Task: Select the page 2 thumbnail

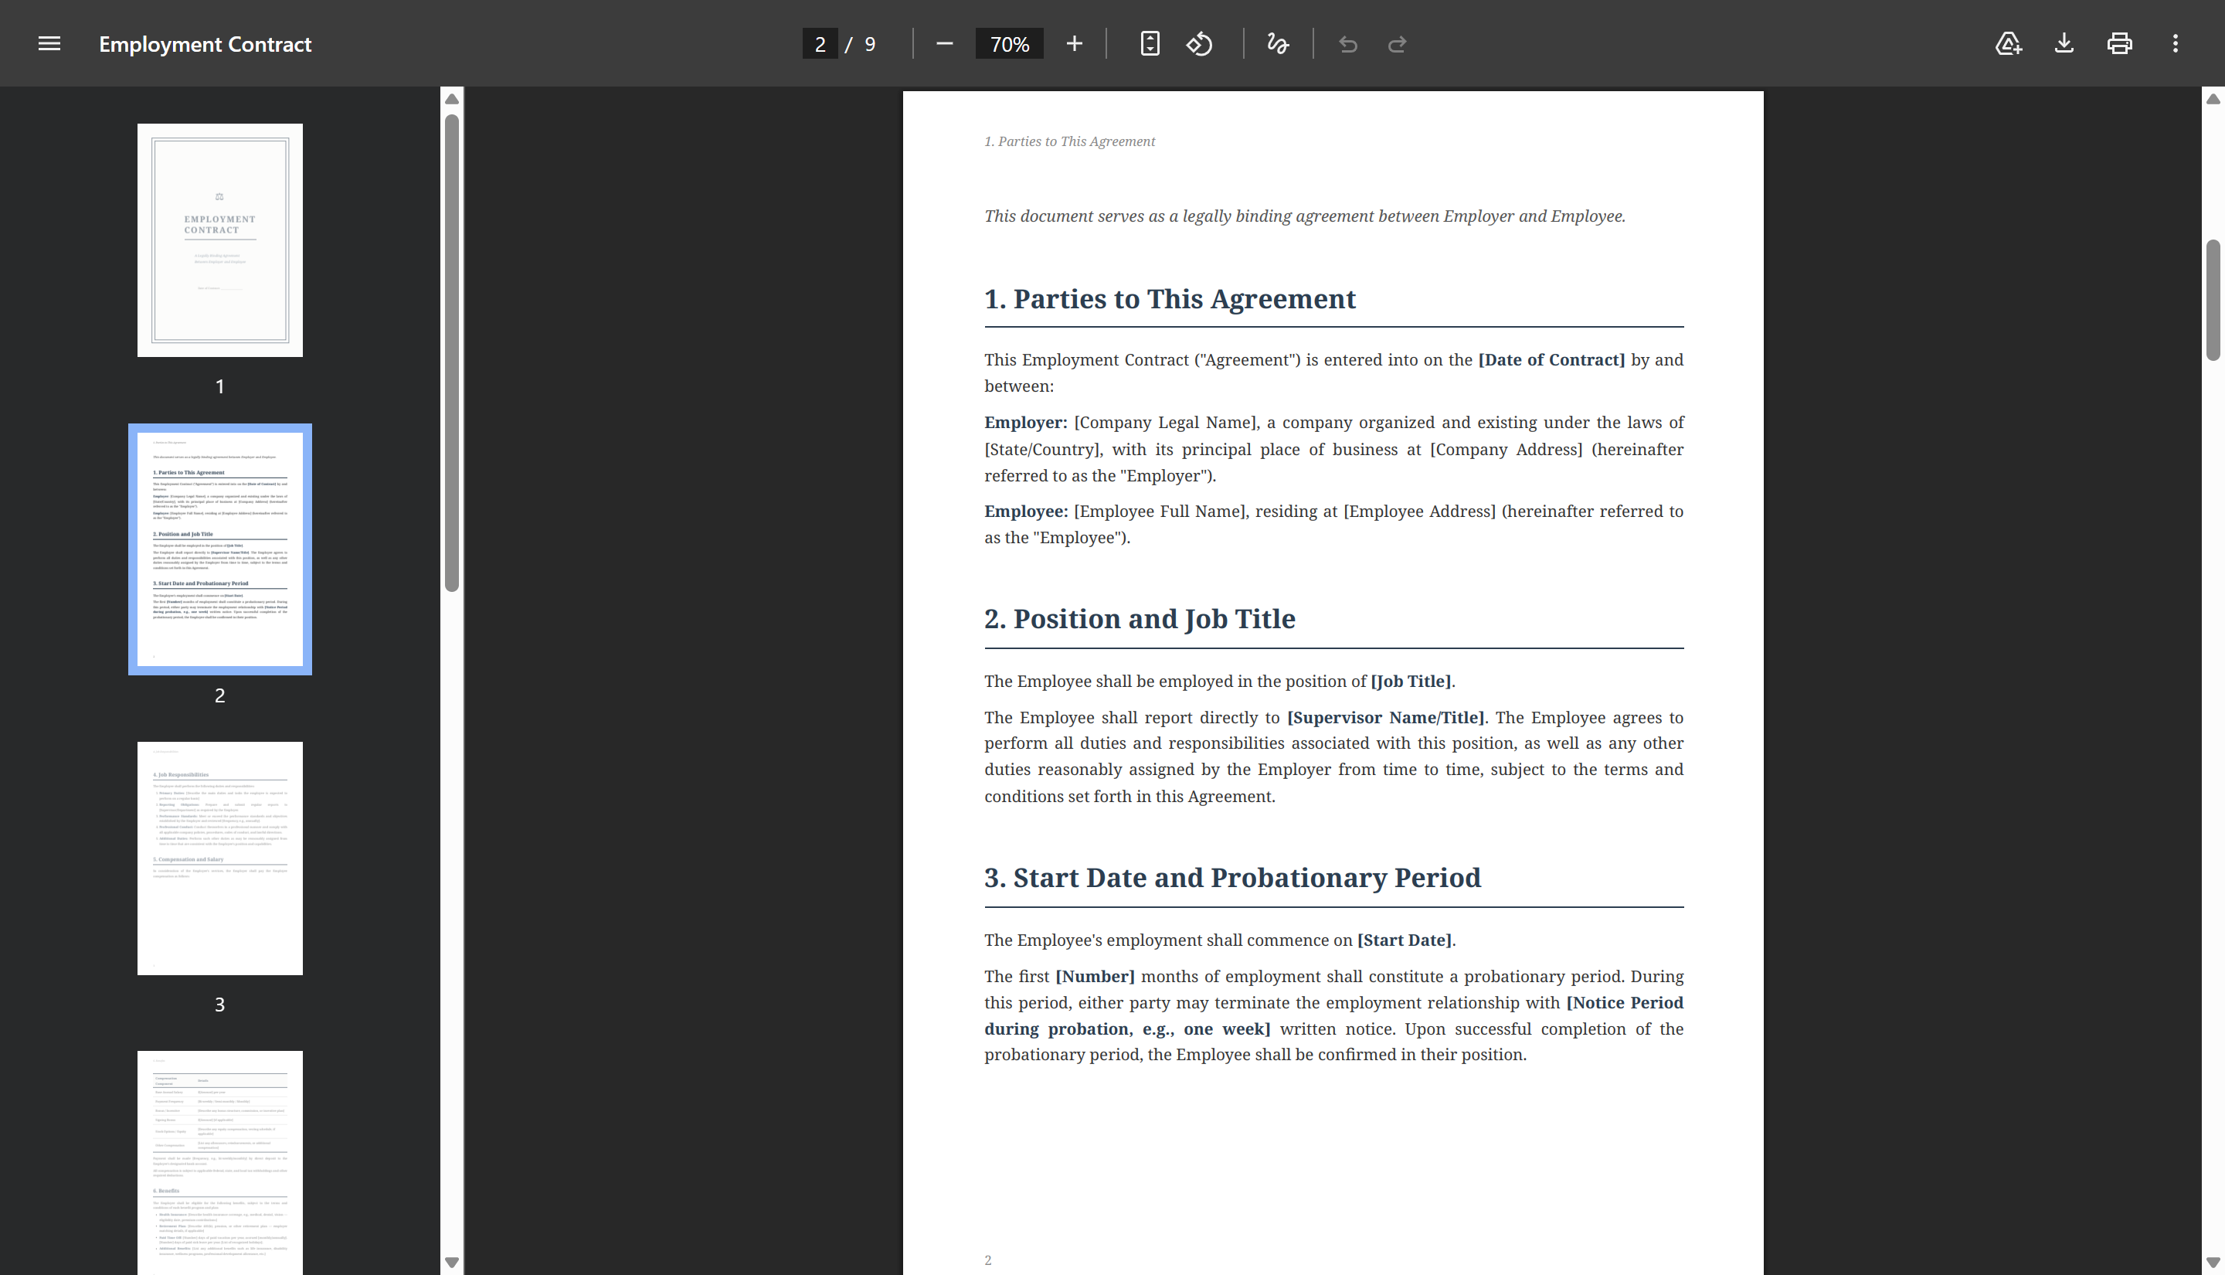Action: 219,549
